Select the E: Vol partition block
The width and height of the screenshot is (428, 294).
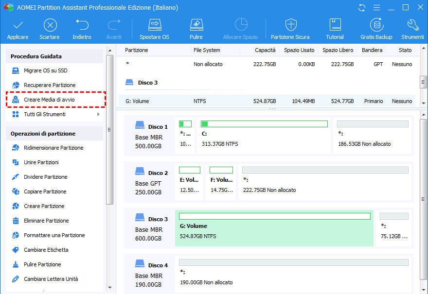click(189, 182)
